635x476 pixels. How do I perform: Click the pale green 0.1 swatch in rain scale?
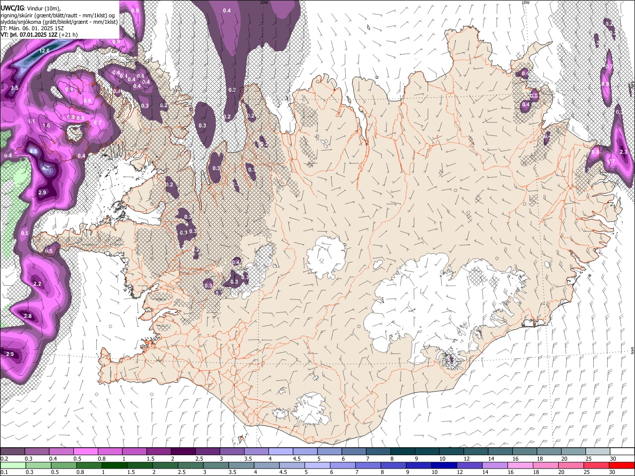coord(12,465)
